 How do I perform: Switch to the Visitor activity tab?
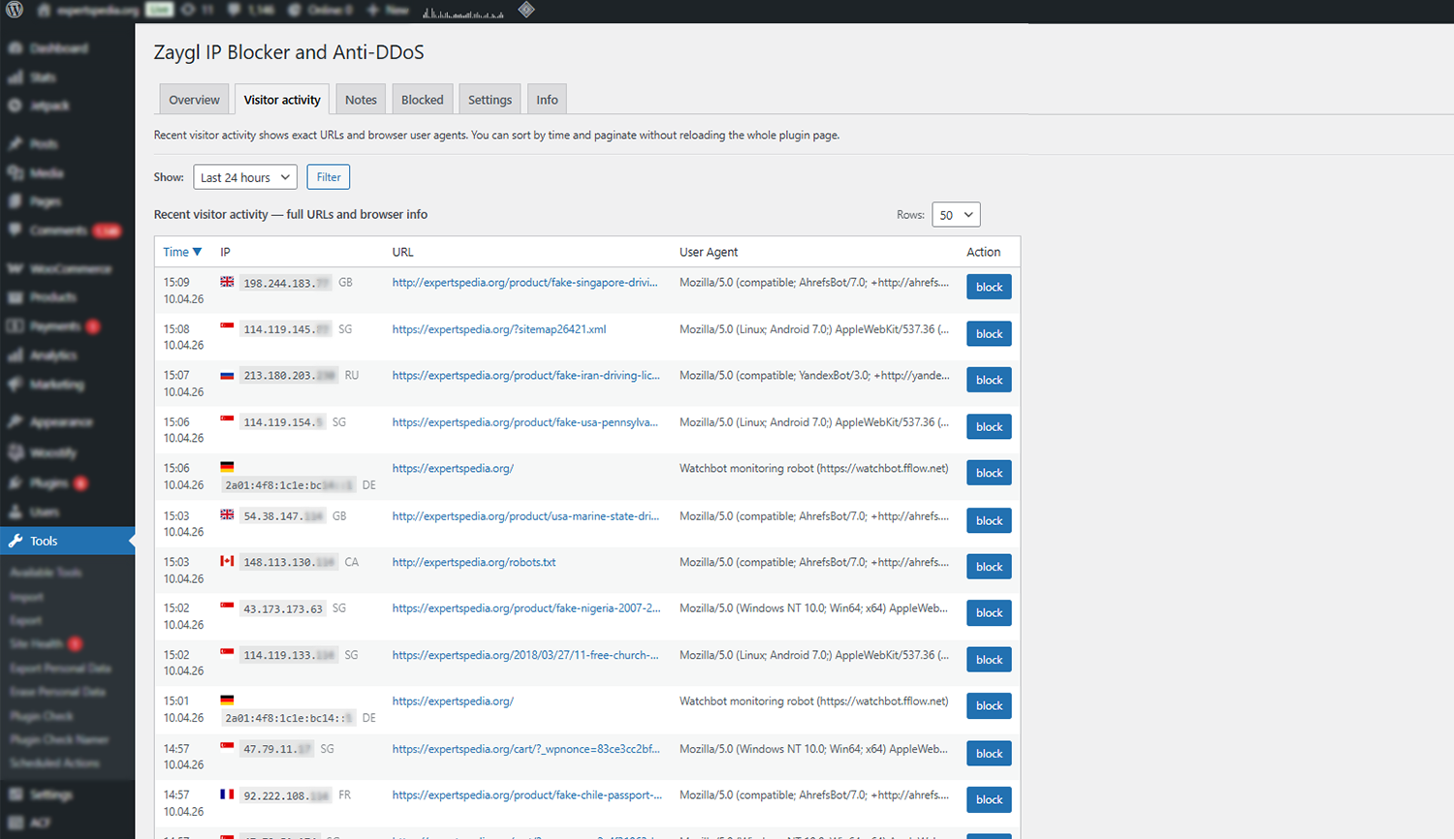[282, 99]
